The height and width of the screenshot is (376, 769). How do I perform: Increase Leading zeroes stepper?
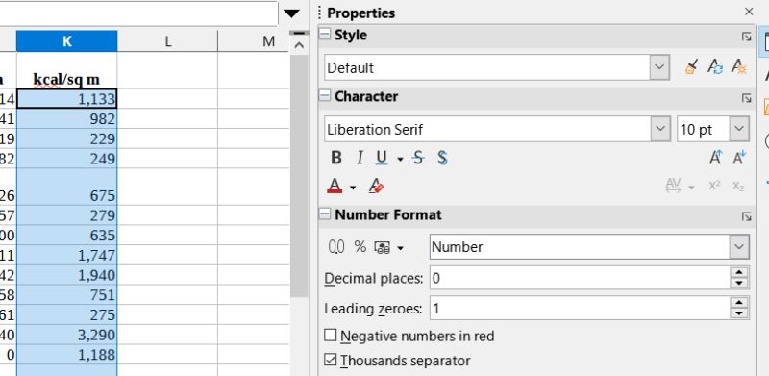[738, 303]
